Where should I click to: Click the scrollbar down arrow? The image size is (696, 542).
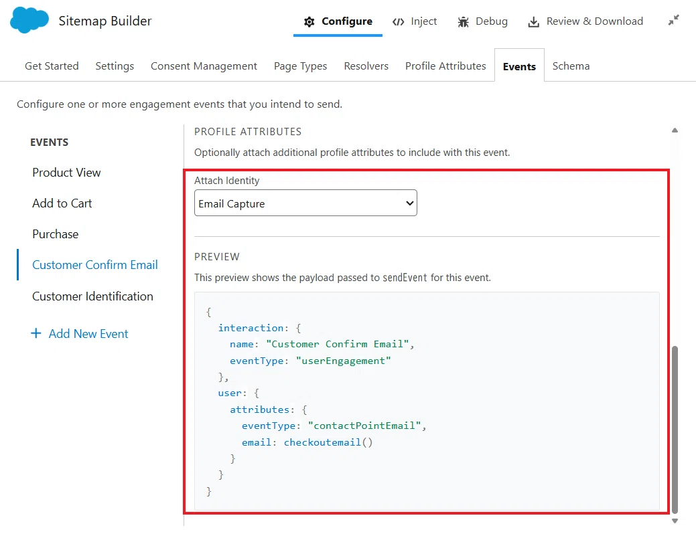(x=675, y=521)
